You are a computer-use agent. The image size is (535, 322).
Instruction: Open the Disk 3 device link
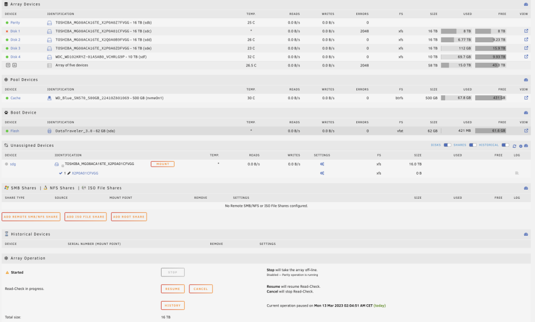[16, 48]
